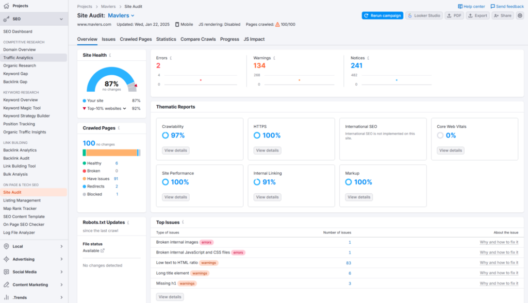528x303 pixels.
Task: Click the Internal Linking progress circle icon
Action: pos(257,182)
